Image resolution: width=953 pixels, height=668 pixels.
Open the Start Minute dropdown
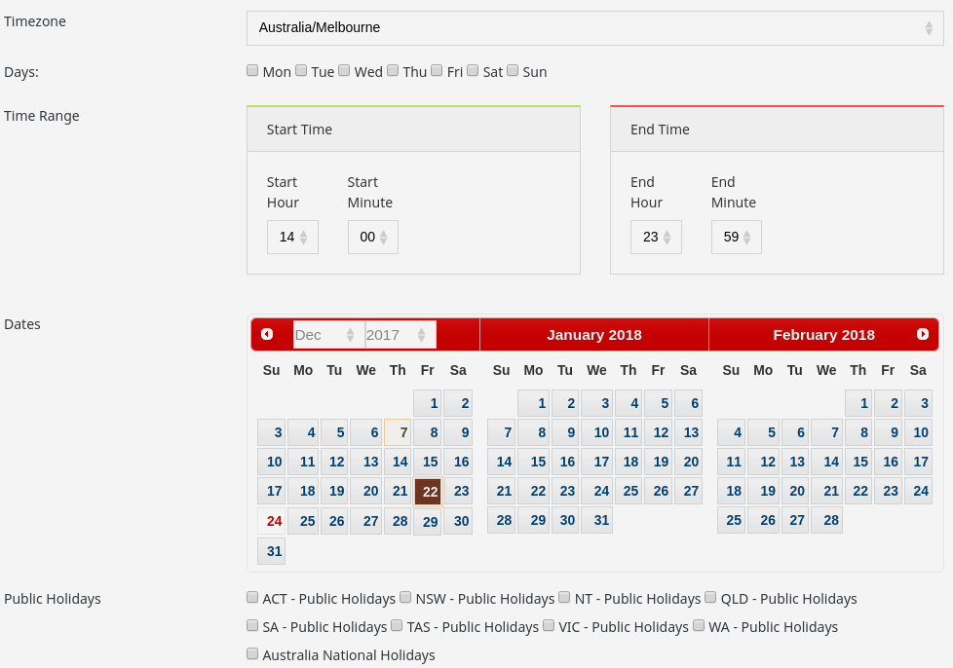pyautogui.click(x=372, y=237)
